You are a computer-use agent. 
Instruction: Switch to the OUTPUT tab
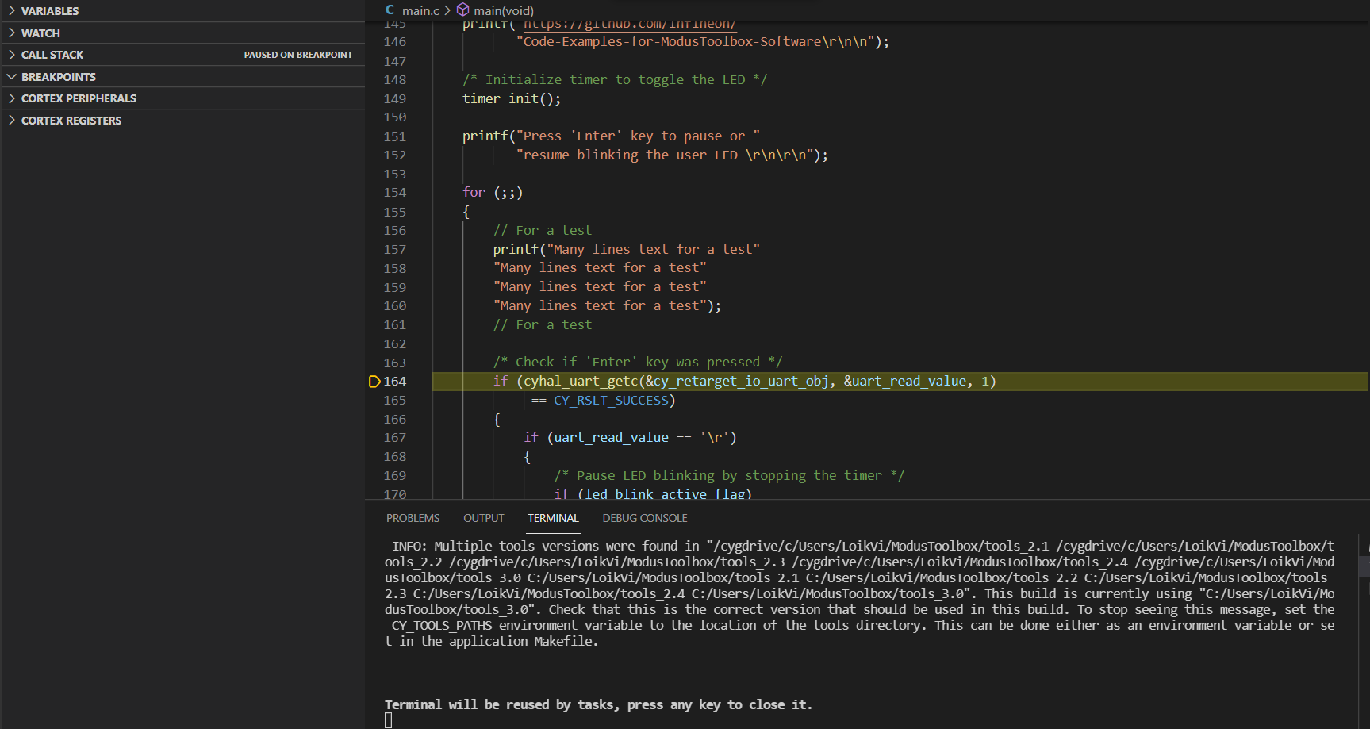(x=483, y=518)
